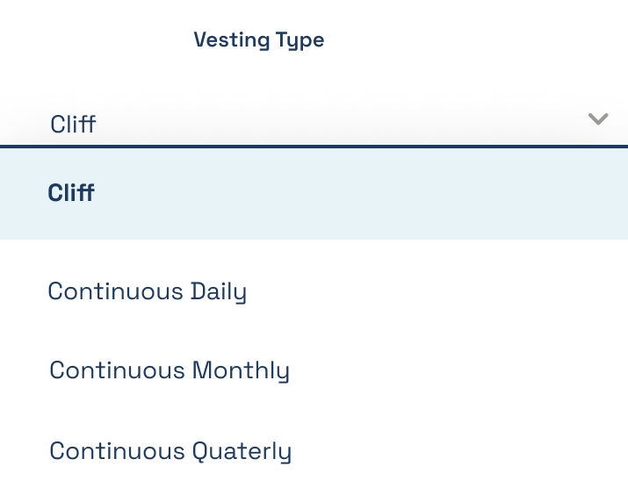628x502 pixels.
Task: Collapse the Vesting Type dropdown via chevron
Action: click(x=598, y=118)
